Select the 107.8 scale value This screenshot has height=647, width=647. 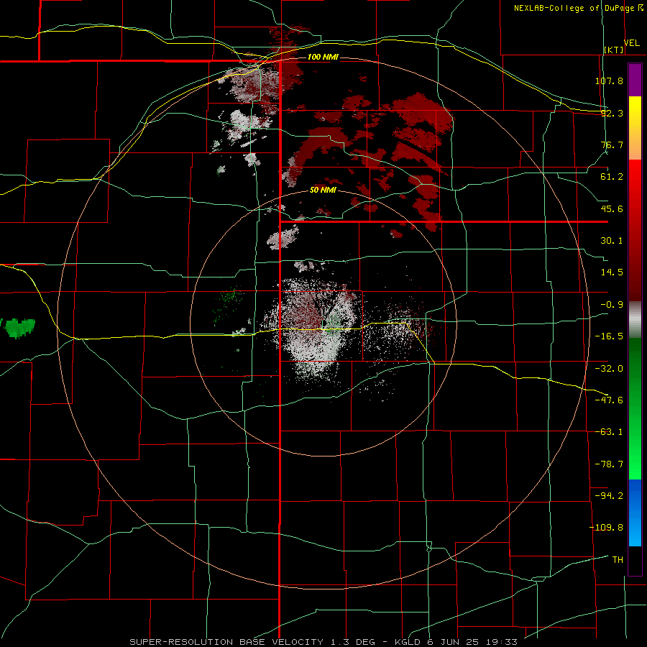(609, 81)
